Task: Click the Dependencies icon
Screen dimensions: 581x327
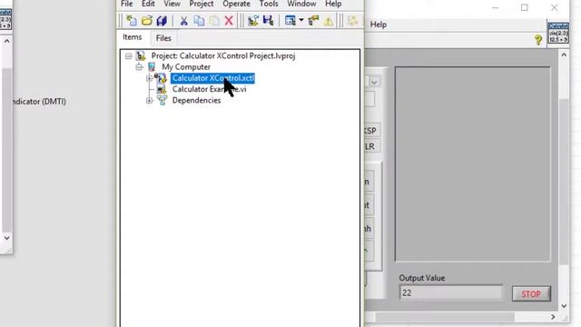Action: (x=162, y=101)
